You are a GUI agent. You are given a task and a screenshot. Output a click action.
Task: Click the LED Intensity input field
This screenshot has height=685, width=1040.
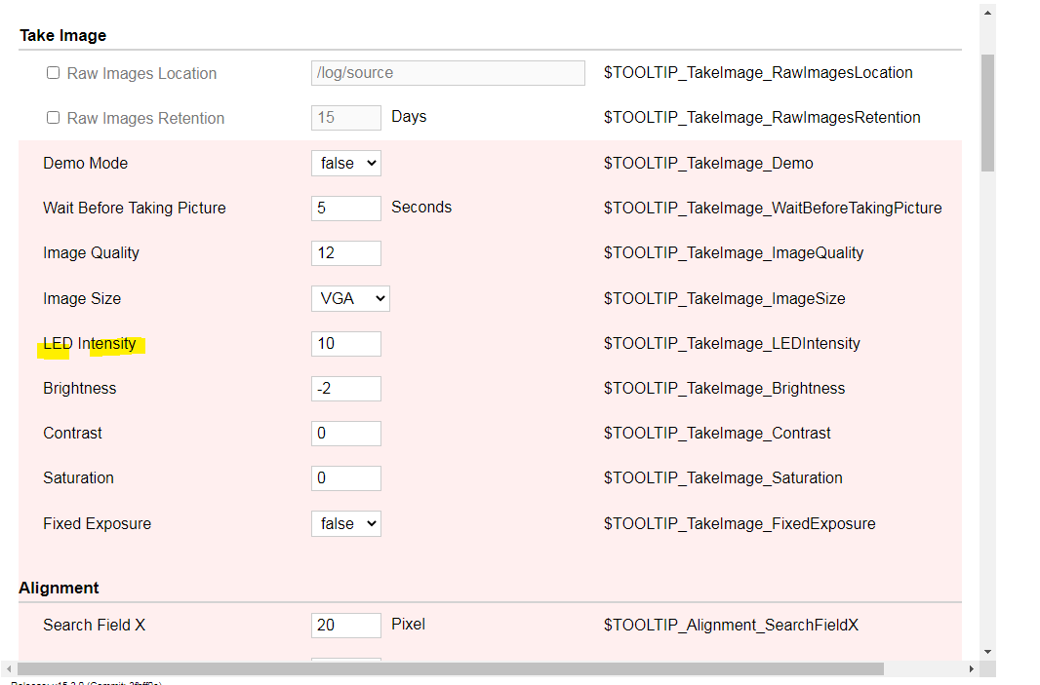345,343
